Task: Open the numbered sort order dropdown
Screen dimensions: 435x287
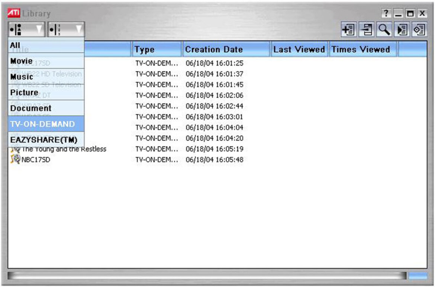Action: [x=66, y=29]
